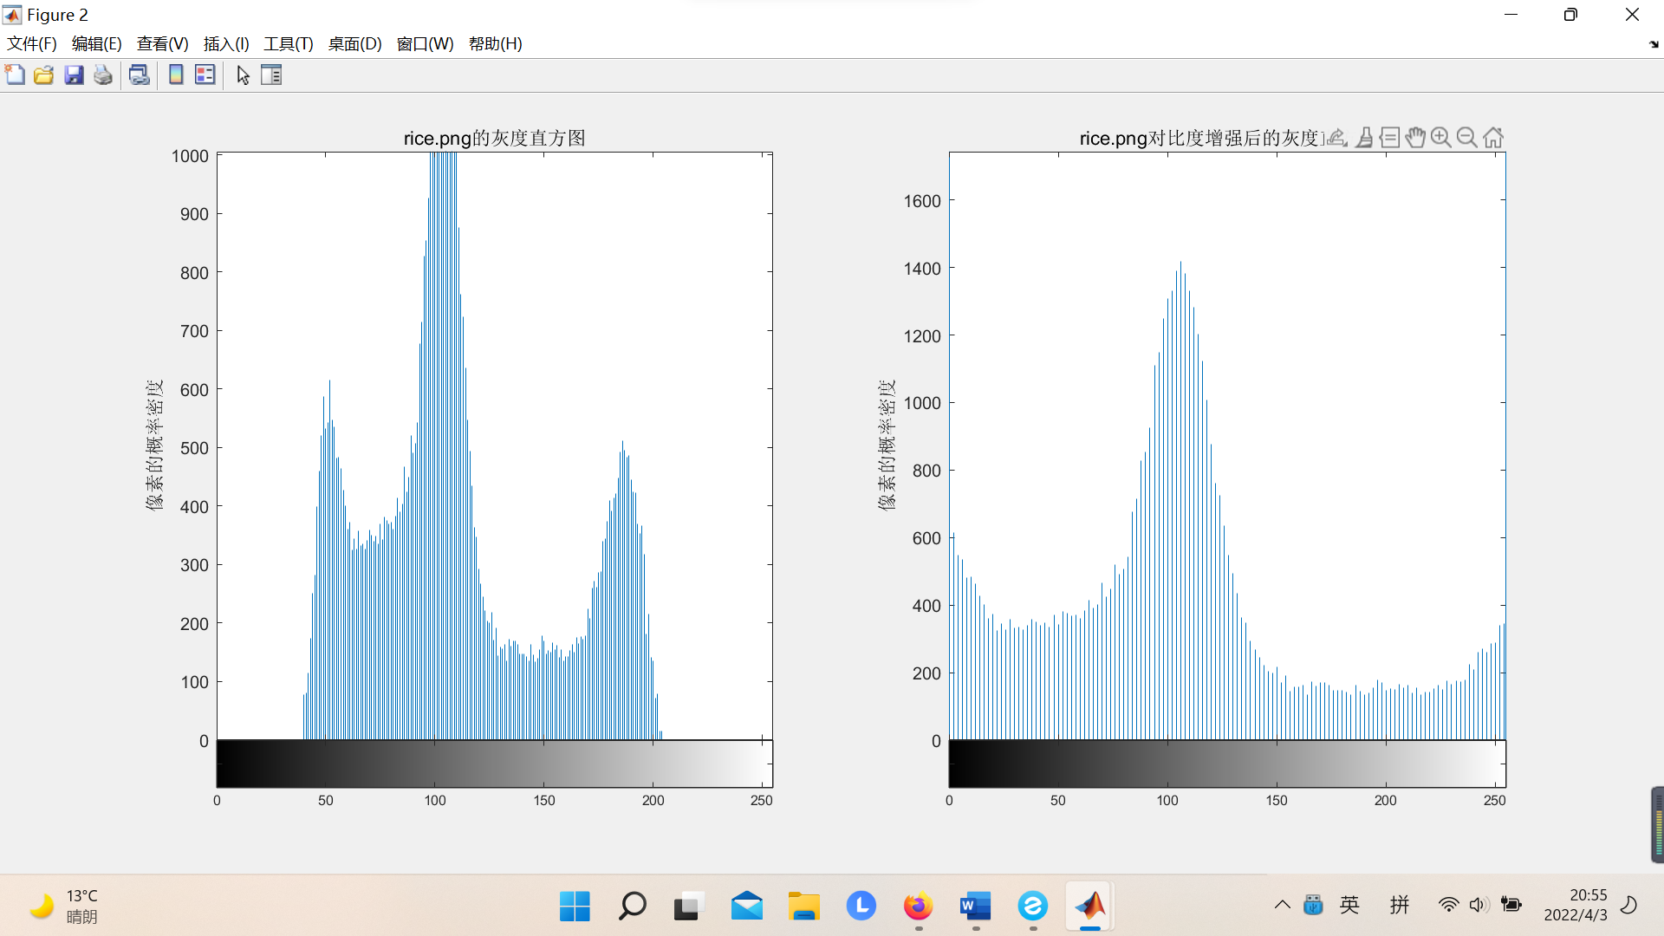Click the left histogram grayscale gradient bar
The width and height of the screenshot is (1664, 936).
click(494, 764)
